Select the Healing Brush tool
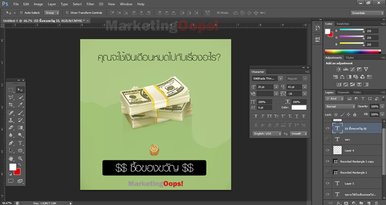Image resolution: width=386 pixels, height=205 pixels. click(11, 113)
